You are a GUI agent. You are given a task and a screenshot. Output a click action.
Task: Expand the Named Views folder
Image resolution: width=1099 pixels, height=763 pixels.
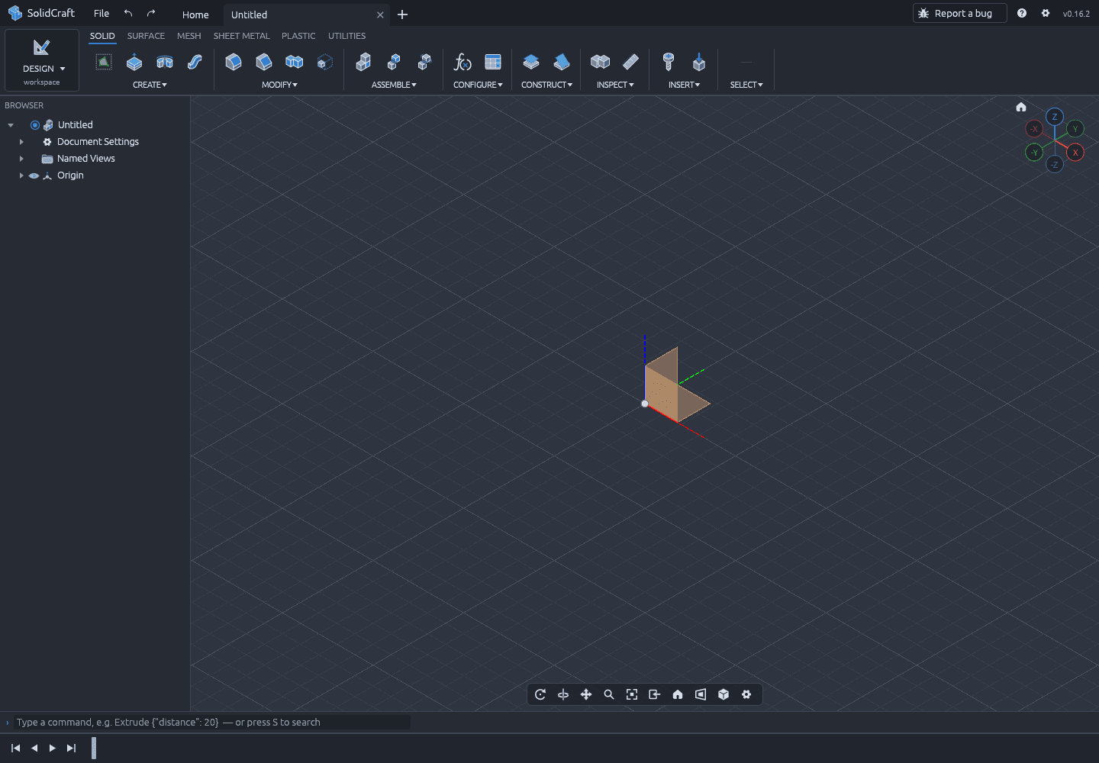[x=21, y=159]
